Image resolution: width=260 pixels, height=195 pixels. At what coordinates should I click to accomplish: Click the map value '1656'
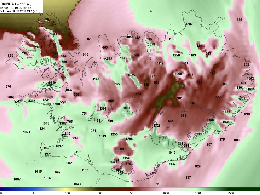[210, 120]
